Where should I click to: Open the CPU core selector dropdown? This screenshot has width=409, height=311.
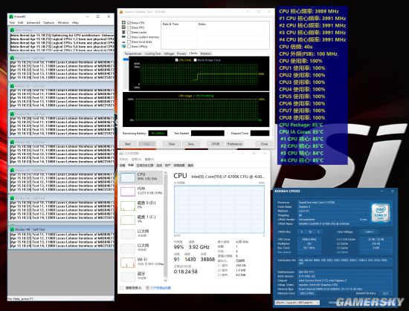click(x=297, y=302)
